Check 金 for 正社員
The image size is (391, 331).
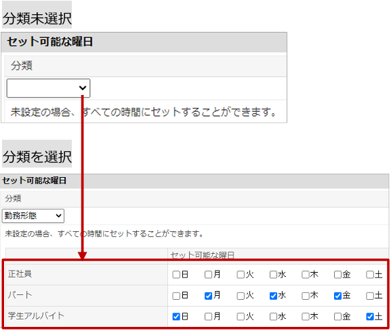[x=337, y=275]
